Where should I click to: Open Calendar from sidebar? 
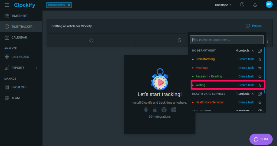click(x=21, y=38)
